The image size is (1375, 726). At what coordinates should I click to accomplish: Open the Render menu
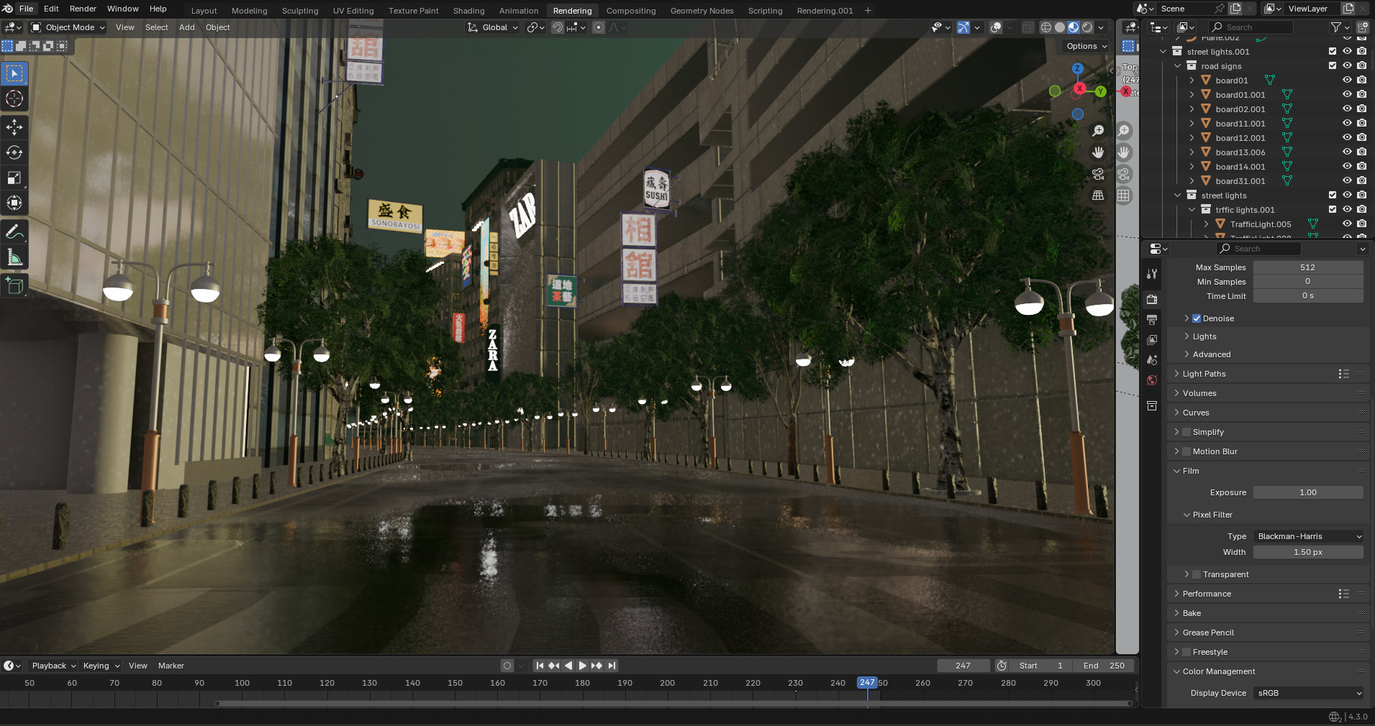coord(83,9)
